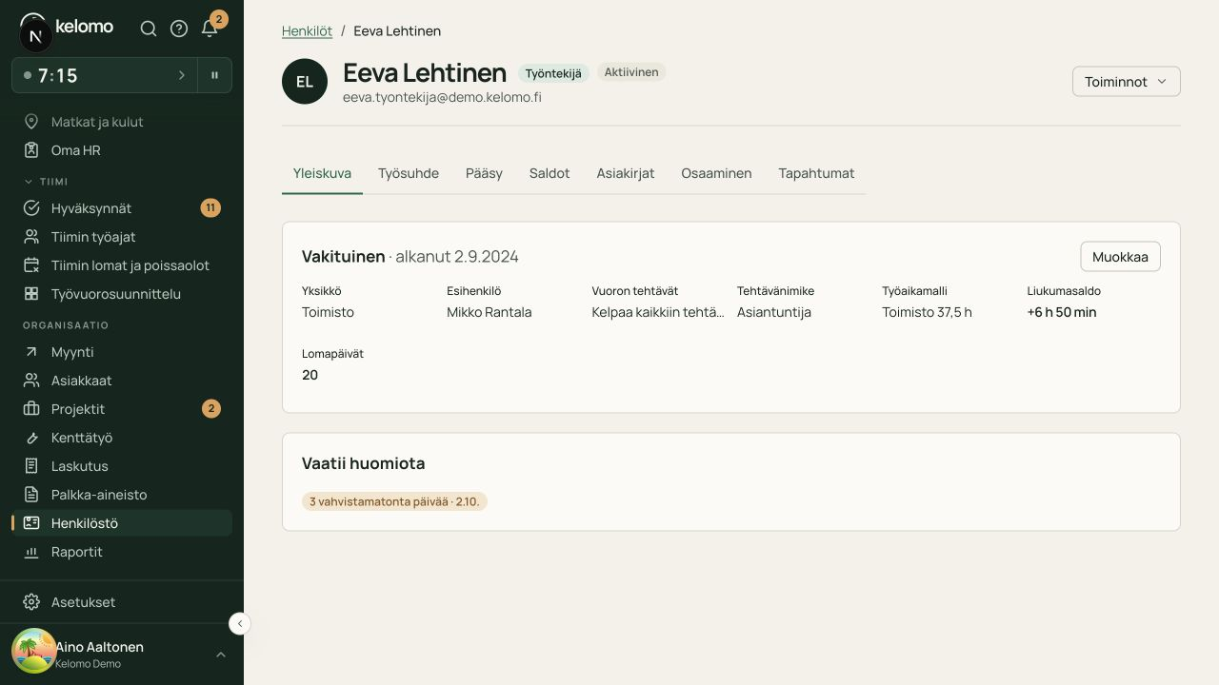Go to the Yleiskuva tab

[322, 173]
